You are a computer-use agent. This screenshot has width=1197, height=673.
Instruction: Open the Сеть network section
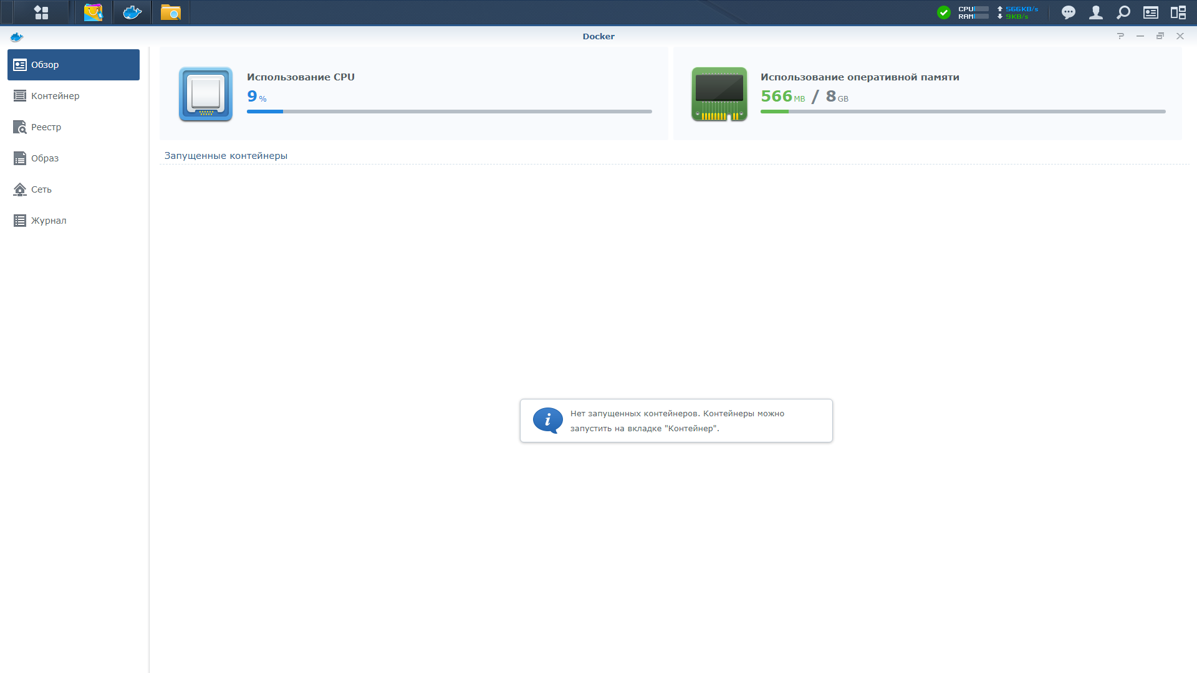pyautogui.click(x=41, y=189)
